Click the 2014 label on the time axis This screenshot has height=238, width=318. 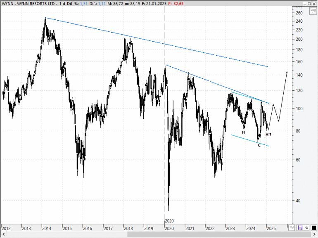tap(47, 229)
